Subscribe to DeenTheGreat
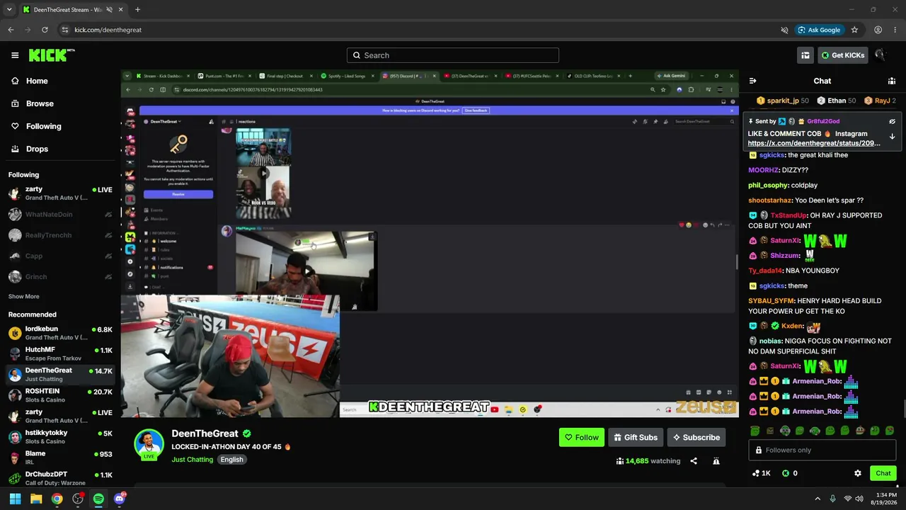 click(x=696, y=438)
